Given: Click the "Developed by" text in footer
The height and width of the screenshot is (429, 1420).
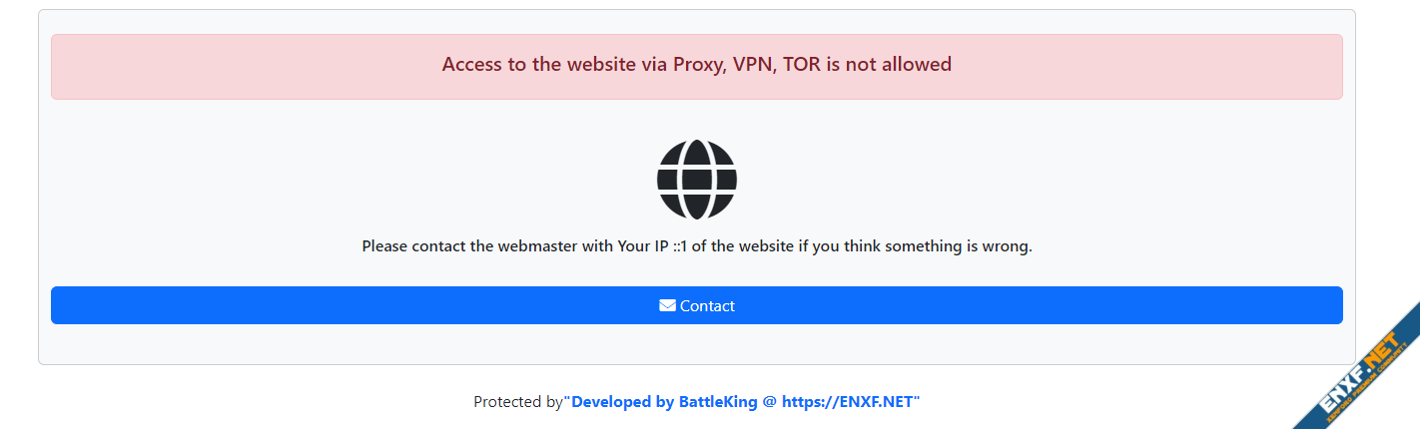Looking at the screenshot, I should tap(622, 402).
